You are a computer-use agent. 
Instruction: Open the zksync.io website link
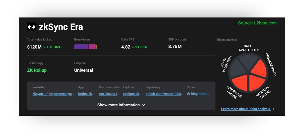click(x=53, y=94)
